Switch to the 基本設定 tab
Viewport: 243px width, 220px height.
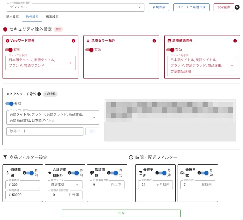[13, 17]
